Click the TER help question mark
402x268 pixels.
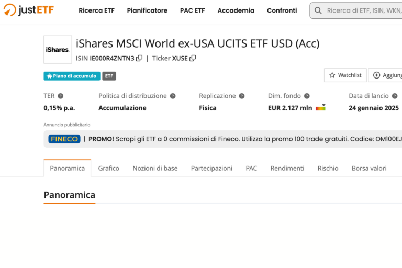point(61,96)
